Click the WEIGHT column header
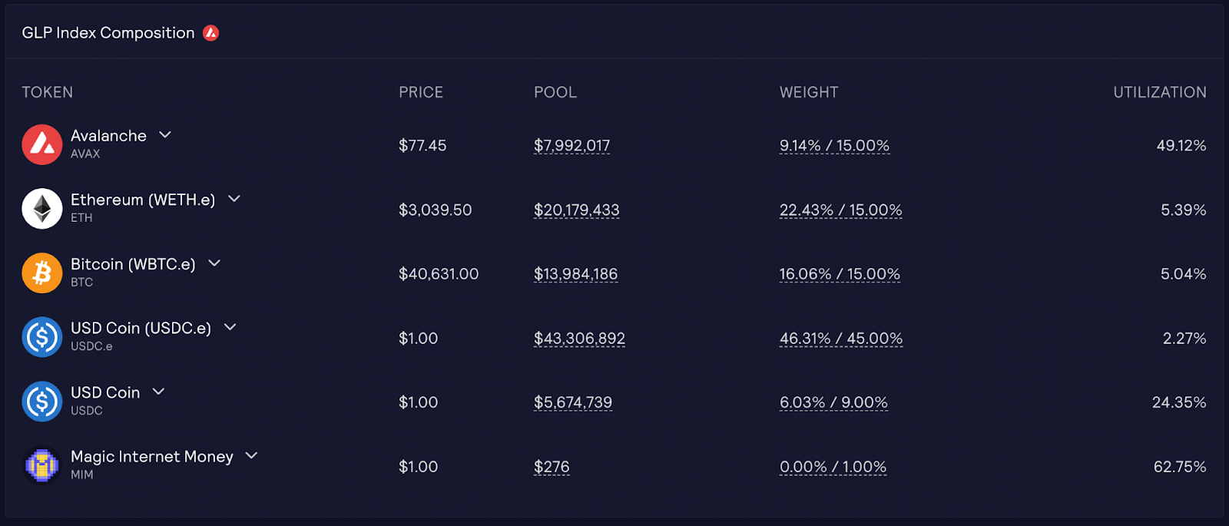Screen dimensions: 1229x526 click(x=809, y=92)
